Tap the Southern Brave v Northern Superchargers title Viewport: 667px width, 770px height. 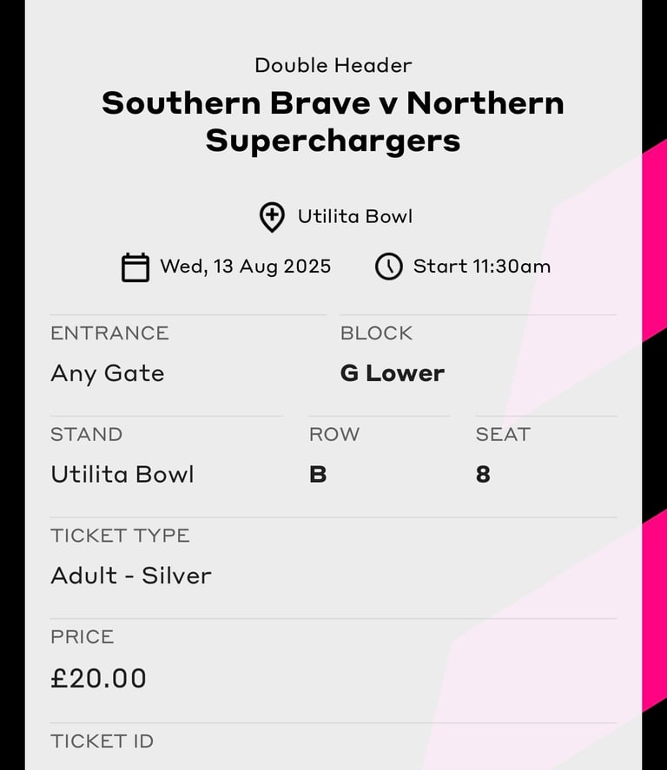(333, 122)
